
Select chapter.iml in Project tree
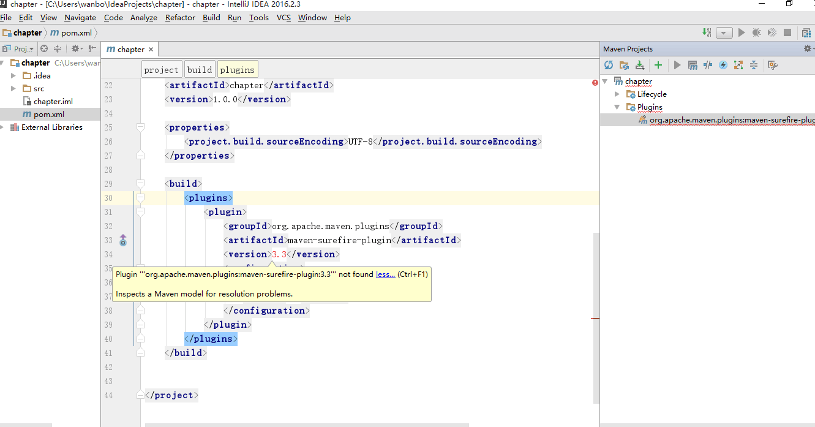[47, 102]
